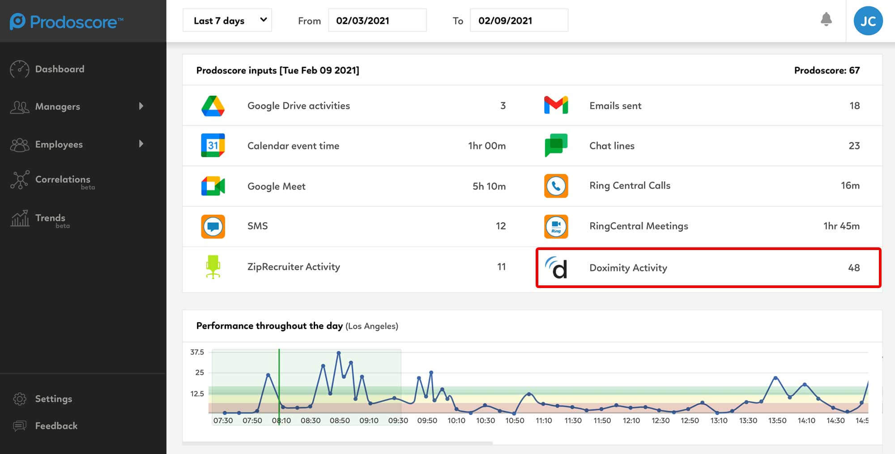The width and height of the screenshot is (895, 454).
Task: Select Google Meet label
Action: pyautogui.click(x=277, y=186)
